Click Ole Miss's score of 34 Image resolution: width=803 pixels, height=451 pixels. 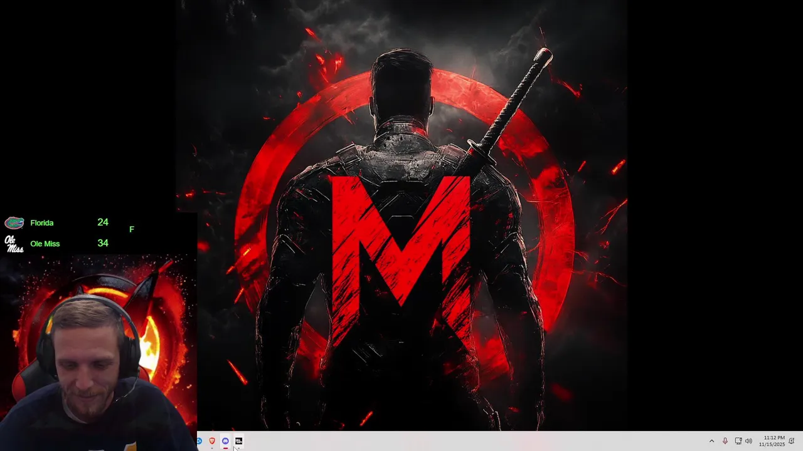tap(103, 243)
